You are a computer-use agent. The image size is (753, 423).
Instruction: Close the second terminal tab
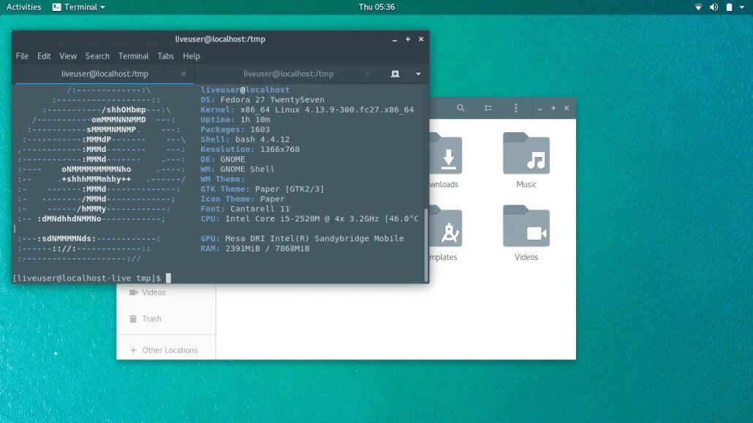click(x=367, y=74)
